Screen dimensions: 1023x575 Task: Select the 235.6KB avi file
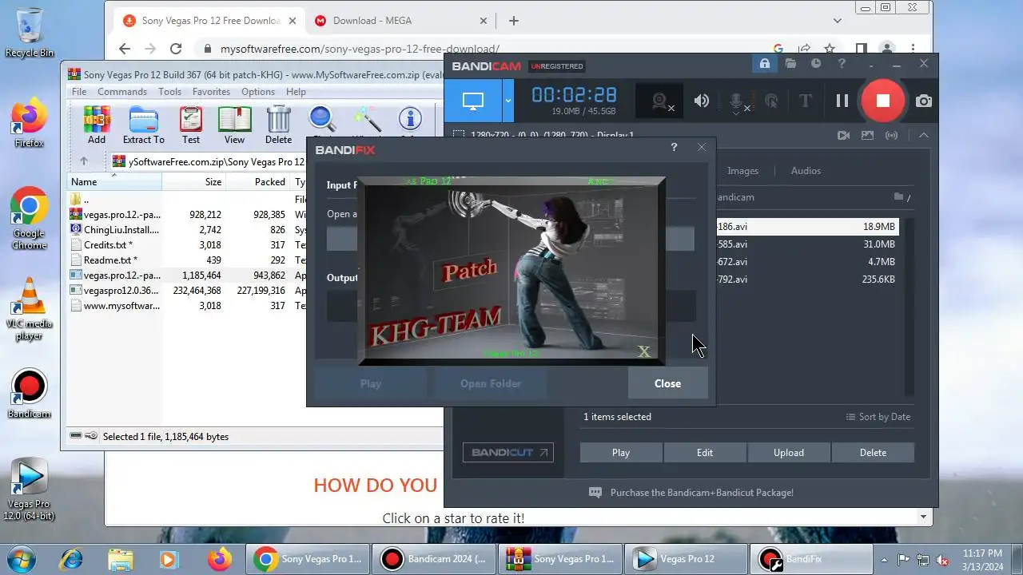click(x=807, y=280)
